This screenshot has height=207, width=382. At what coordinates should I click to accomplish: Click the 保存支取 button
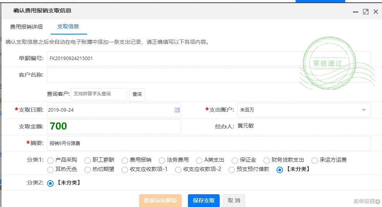[x=204, y=200]
